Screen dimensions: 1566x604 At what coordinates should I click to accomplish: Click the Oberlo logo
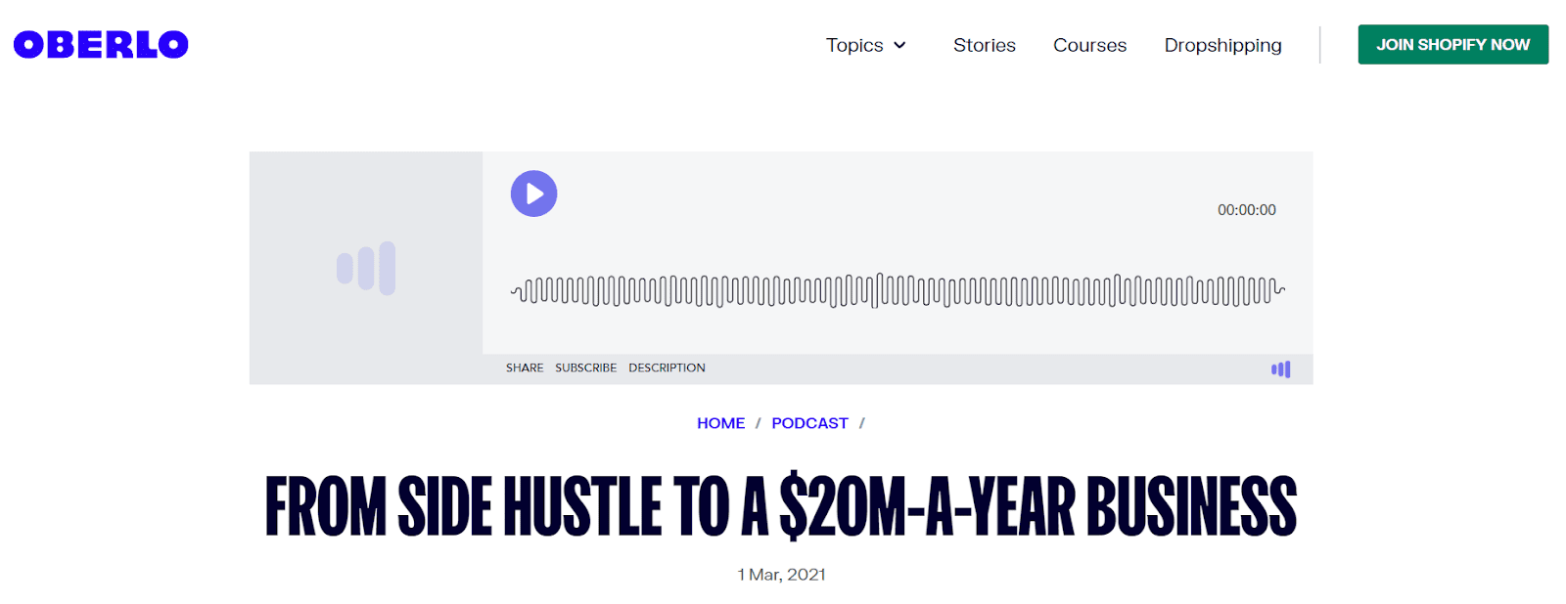click(x=101, y=45)
